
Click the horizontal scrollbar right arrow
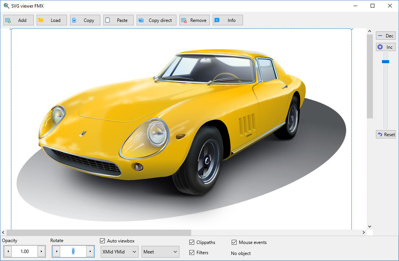[x=364, y=233]
